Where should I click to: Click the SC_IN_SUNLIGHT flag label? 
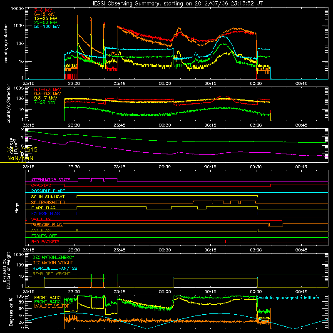[x=48, y=196]
